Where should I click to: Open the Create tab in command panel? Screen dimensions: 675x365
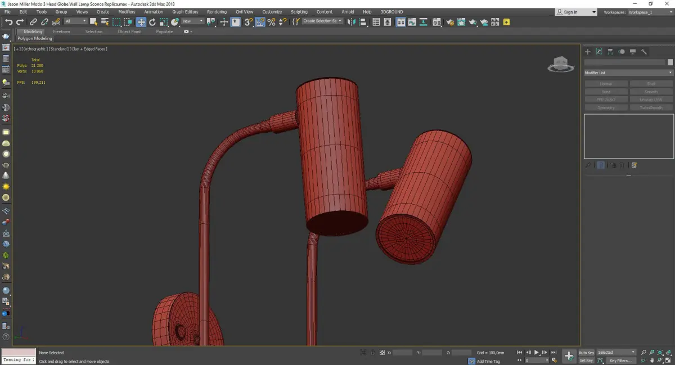(588, 52)
